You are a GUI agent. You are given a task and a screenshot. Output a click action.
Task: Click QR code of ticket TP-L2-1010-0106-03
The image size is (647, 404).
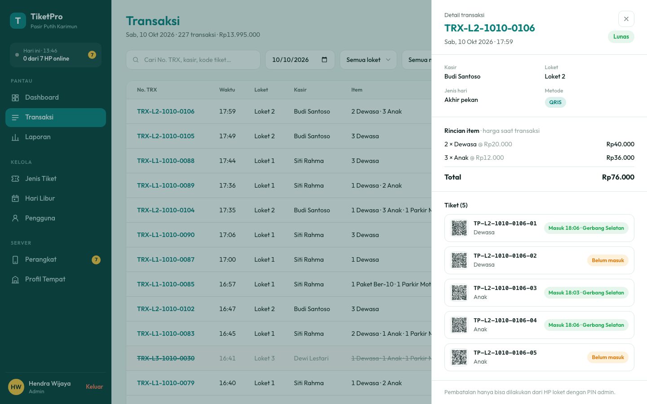click(x=459, y=293)
